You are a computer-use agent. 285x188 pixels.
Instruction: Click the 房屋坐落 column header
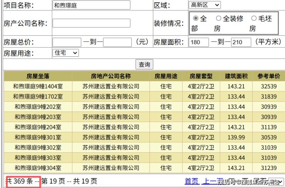coord(38,76)
